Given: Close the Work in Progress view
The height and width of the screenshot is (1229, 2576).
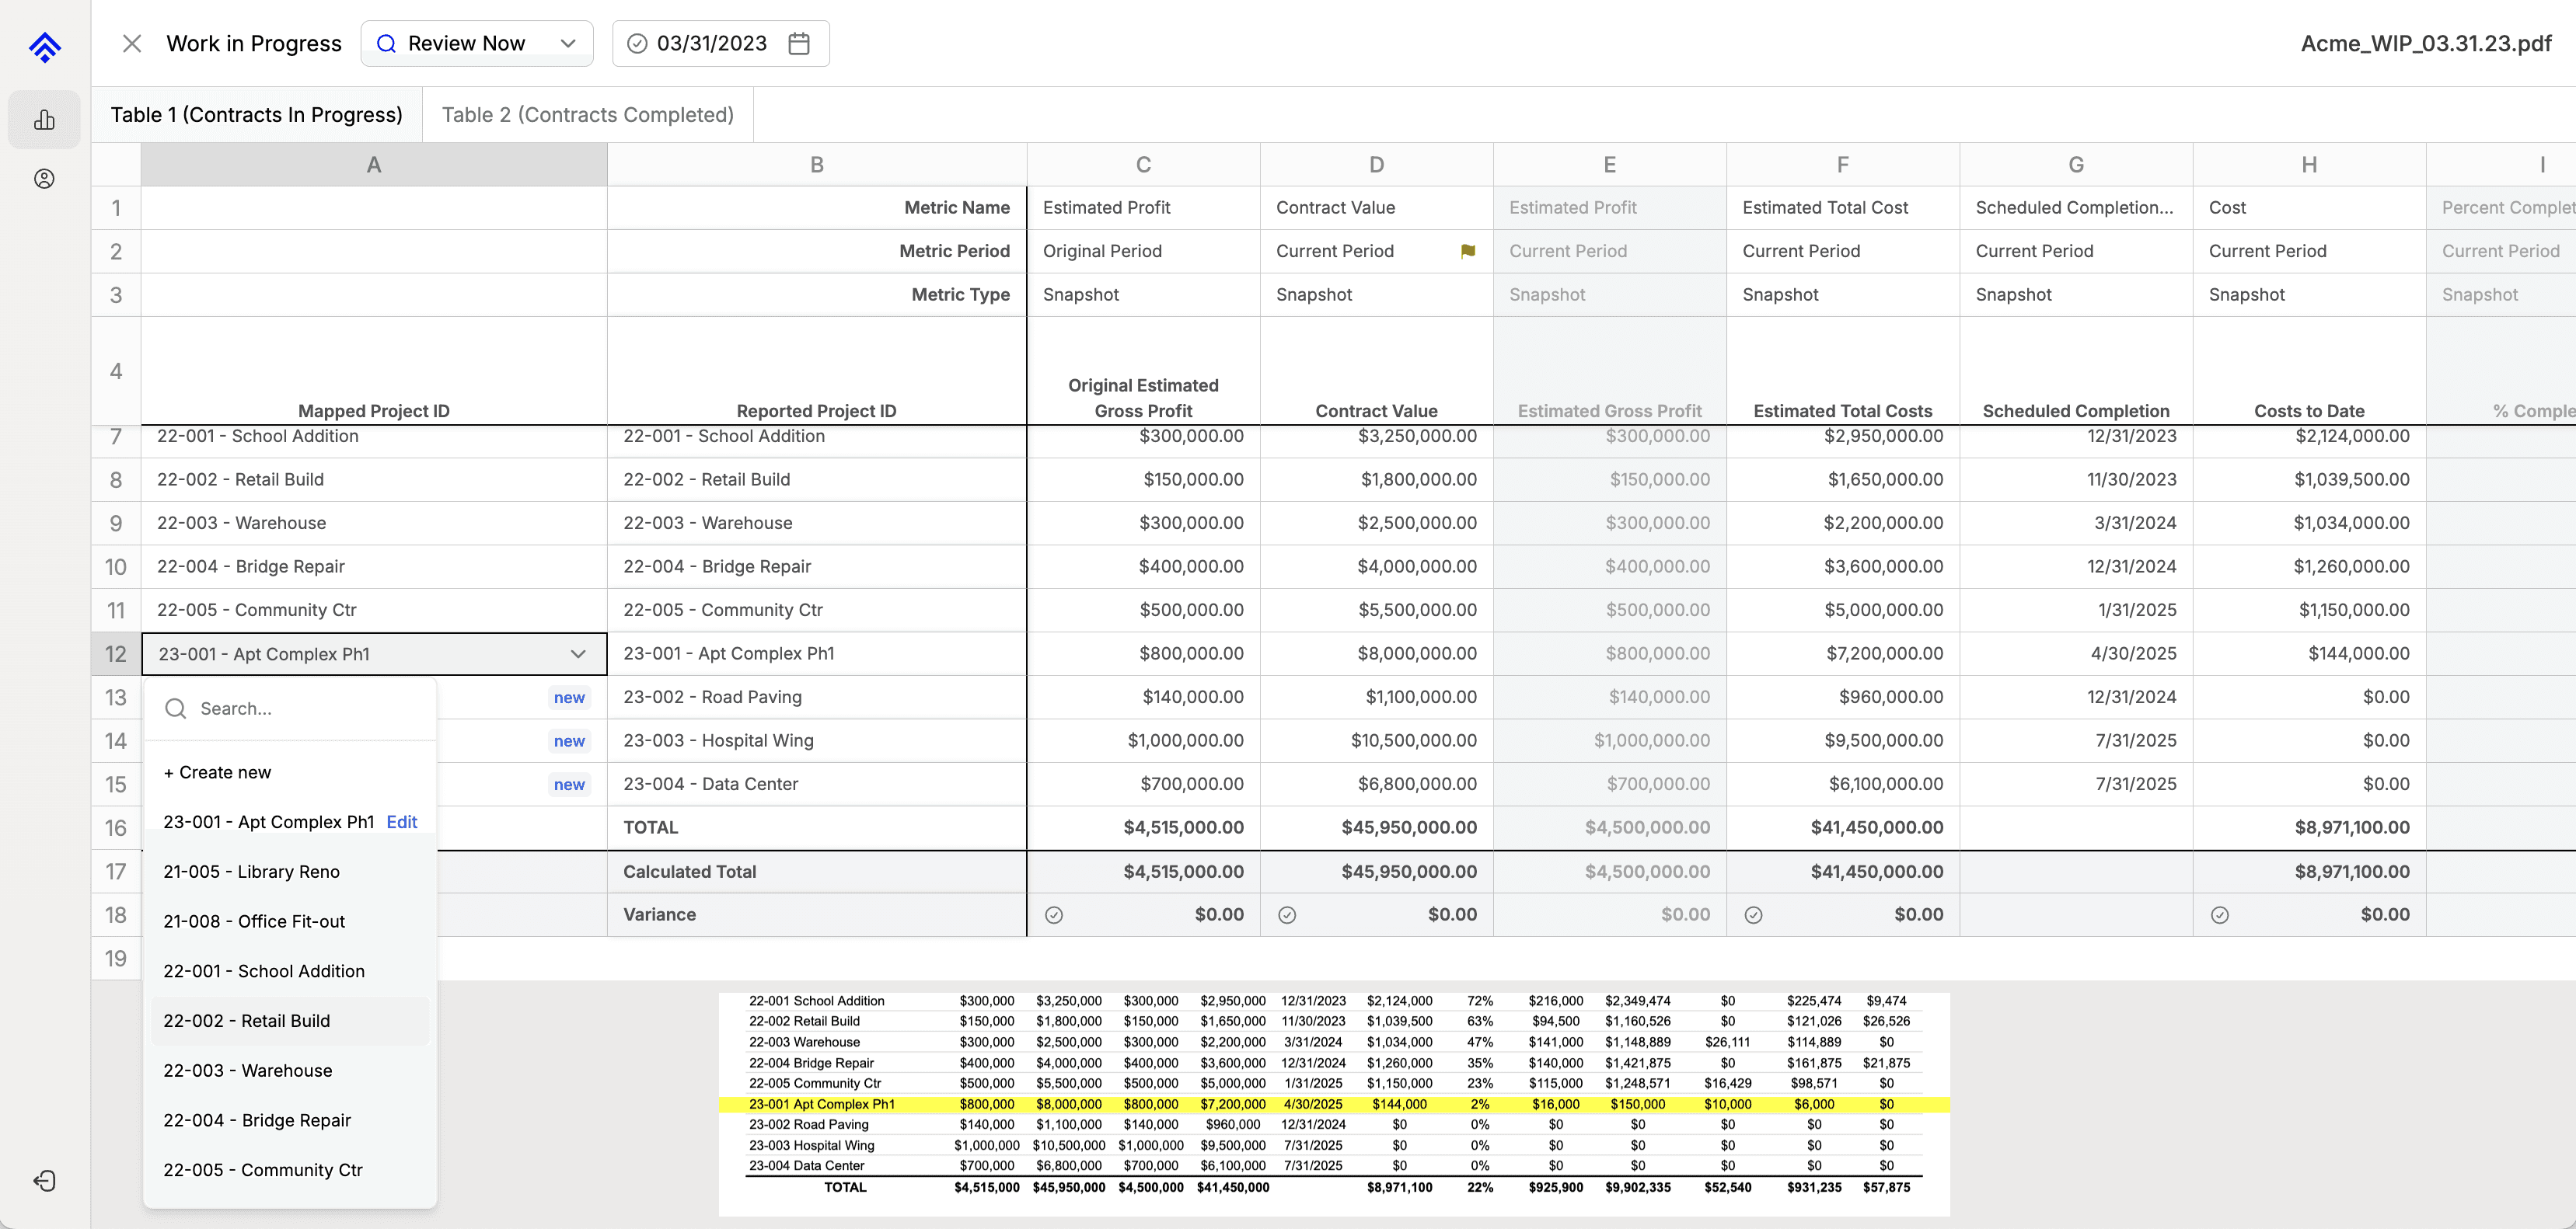Looking at the screenshot, I should 132,43.
